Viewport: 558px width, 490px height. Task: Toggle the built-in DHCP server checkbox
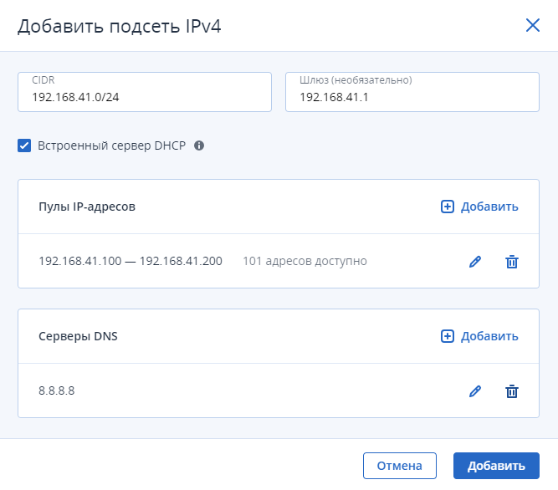pyautogui.click(x=24, y=145)
